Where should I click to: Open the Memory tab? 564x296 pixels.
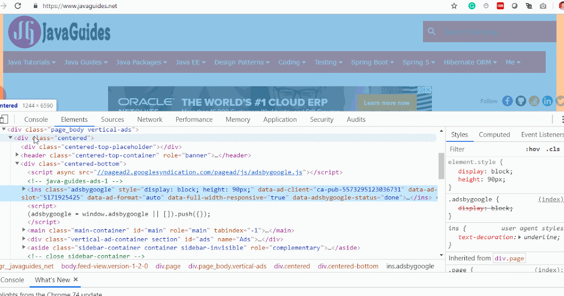pos(238,119)
